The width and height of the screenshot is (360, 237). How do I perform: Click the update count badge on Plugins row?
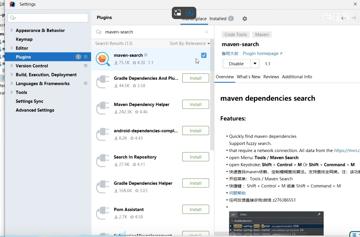coord(78,57)
